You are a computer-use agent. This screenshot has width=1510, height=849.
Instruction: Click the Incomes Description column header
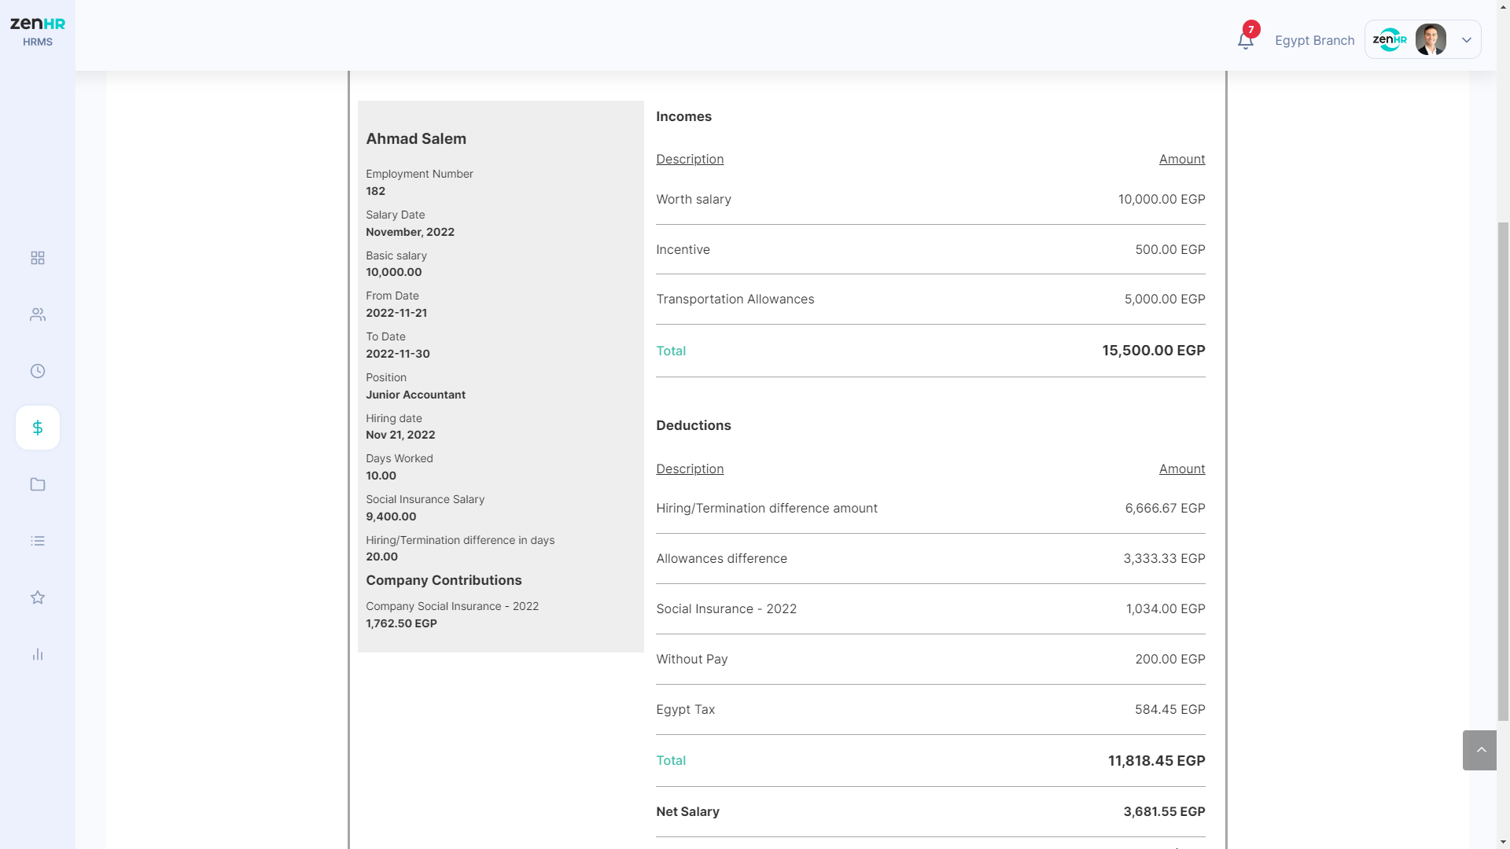[690, 159]
